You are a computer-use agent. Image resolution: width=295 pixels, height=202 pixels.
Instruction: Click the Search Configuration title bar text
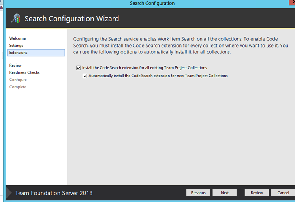(x=152, y=3)
